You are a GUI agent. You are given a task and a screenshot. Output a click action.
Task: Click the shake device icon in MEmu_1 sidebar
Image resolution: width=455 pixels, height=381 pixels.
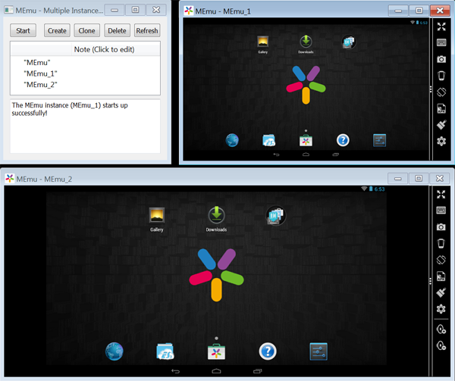pyautogui.click(x=441, y=76)
